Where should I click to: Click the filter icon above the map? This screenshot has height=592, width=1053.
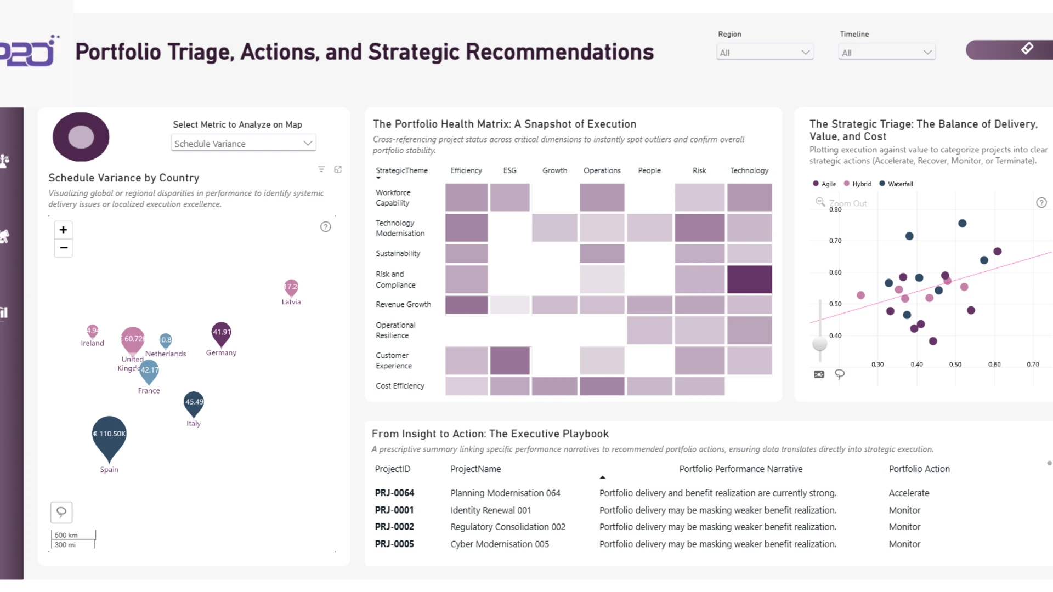(x=321, y=169)
